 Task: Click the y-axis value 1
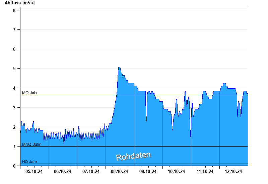pyautogui.click(x=14, y=147)
